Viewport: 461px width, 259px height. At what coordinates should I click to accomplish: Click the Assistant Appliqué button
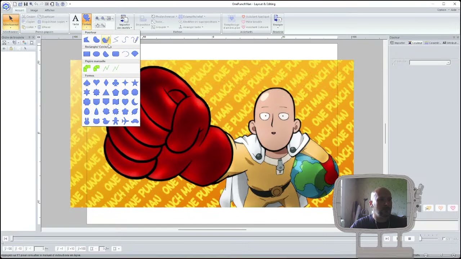click(x=255, y=17)
